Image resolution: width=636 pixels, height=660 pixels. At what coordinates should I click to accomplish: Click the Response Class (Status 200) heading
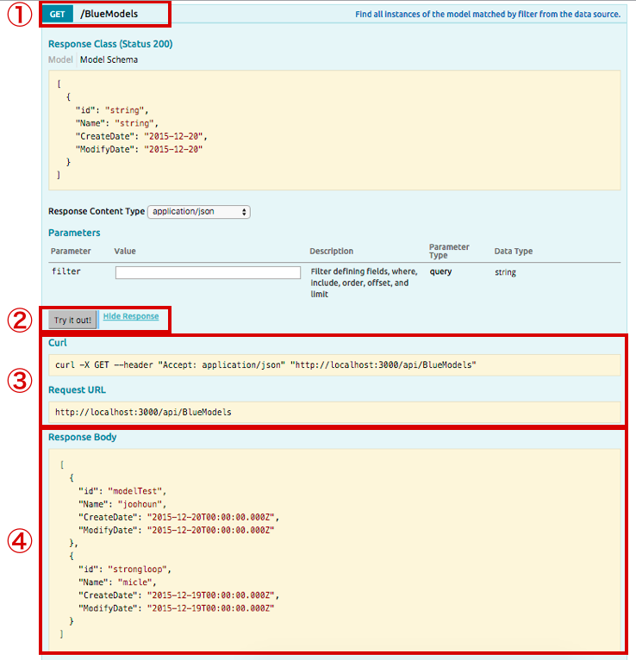110,44
